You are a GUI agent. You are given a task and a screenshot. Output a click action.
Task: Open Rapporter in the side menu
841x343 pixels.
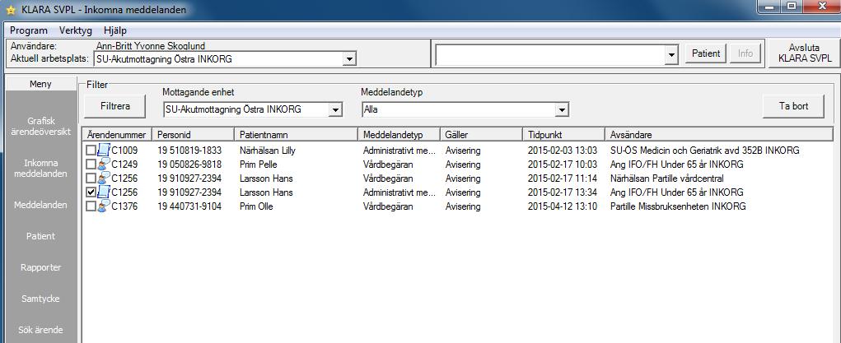(40, 267)
